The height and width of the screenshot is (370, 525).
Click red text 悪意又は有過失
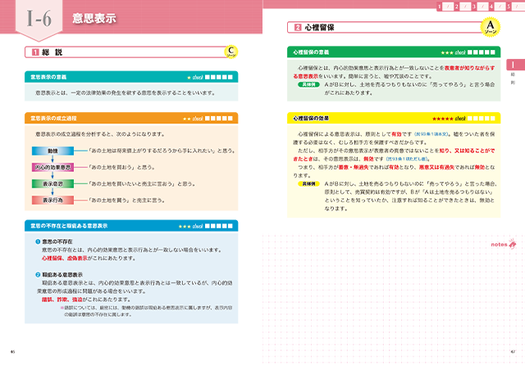(x=437, y=167)
